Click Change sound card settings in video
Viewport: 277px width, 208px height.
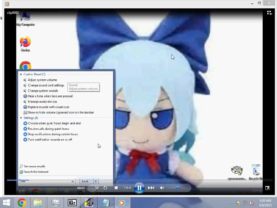point(46,85)
